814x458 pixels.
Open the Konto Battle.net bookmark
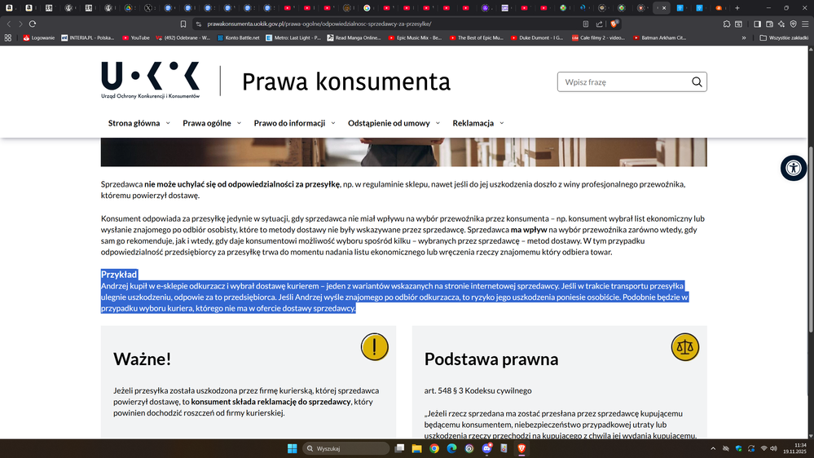pos(238,38)
